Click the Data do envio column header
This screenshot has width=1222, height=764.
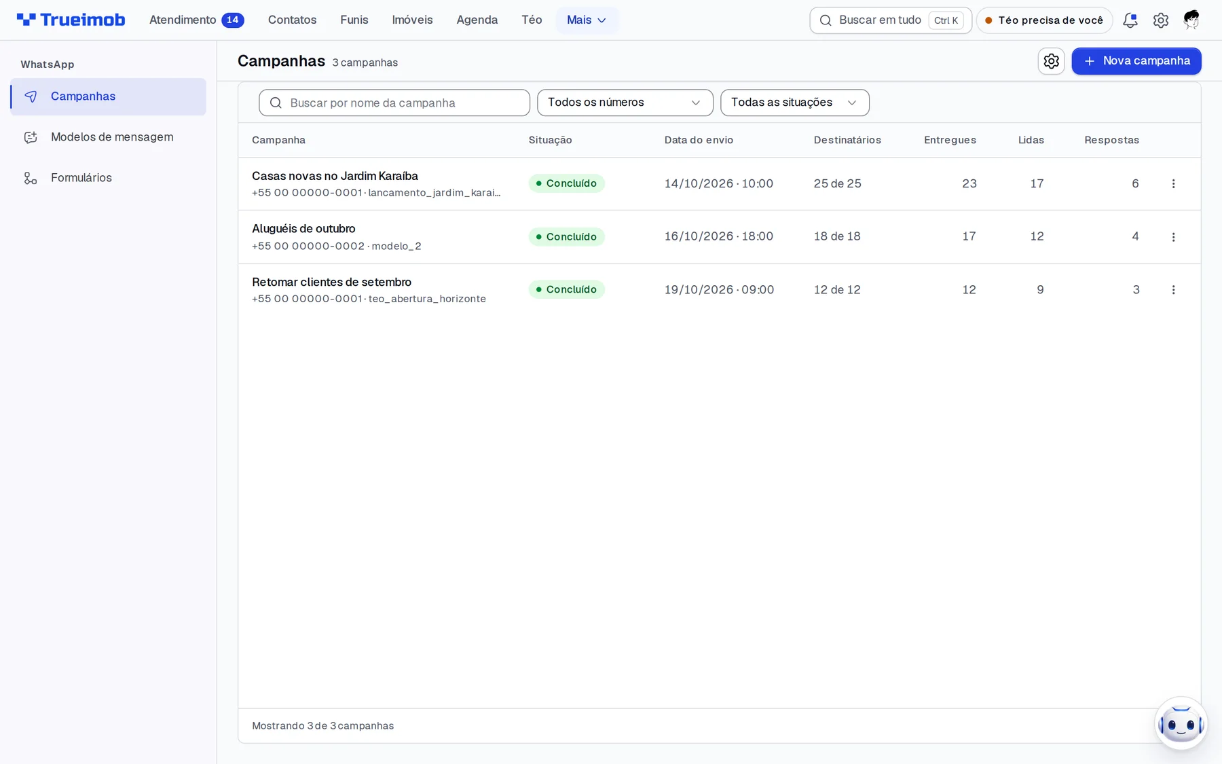coord(699,140)
